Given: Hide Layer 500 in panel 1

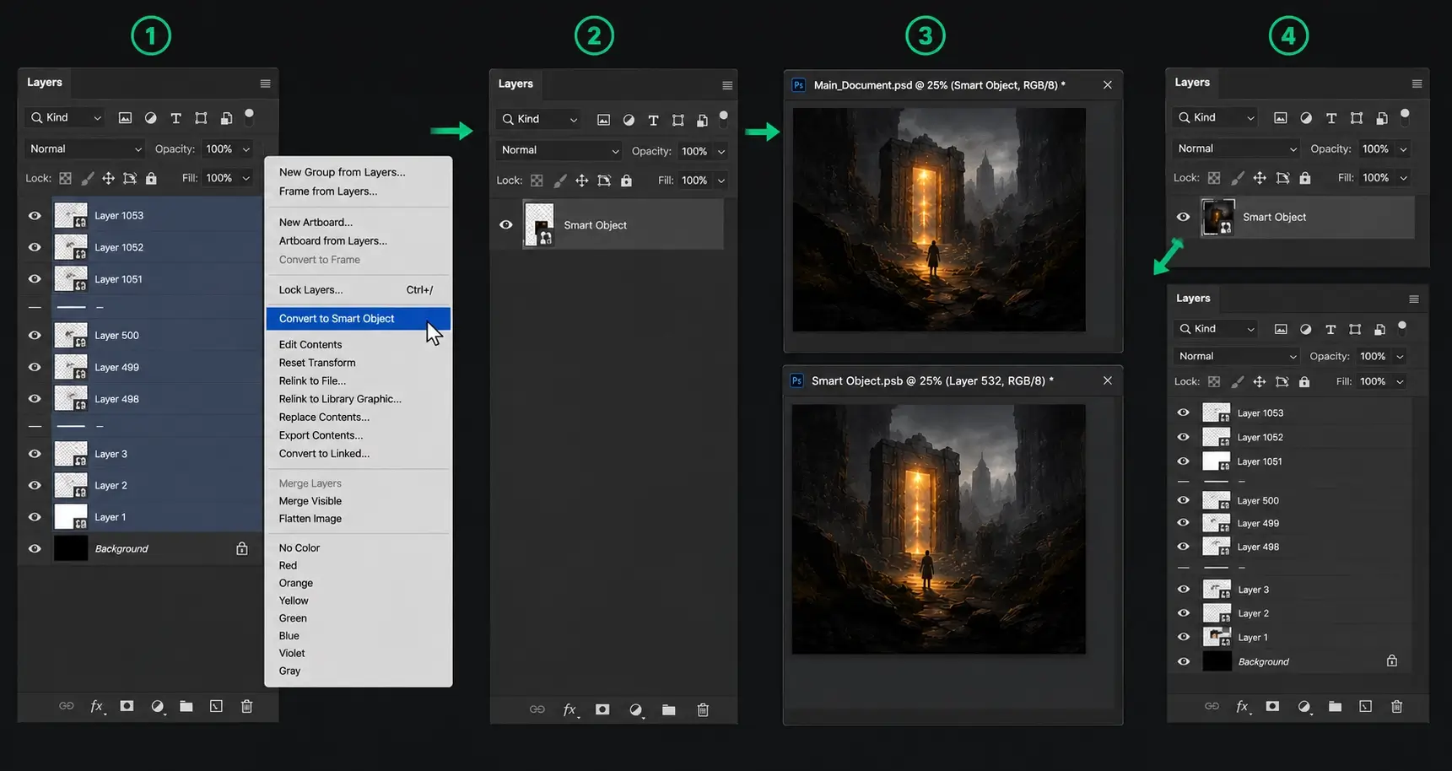Looking at the screenshot, I should point(35,335).
